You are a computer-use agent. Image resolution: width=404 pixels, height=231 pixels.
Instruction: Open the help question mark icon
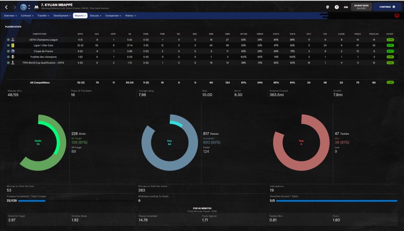pyautogui.click(x=336, y=7)
